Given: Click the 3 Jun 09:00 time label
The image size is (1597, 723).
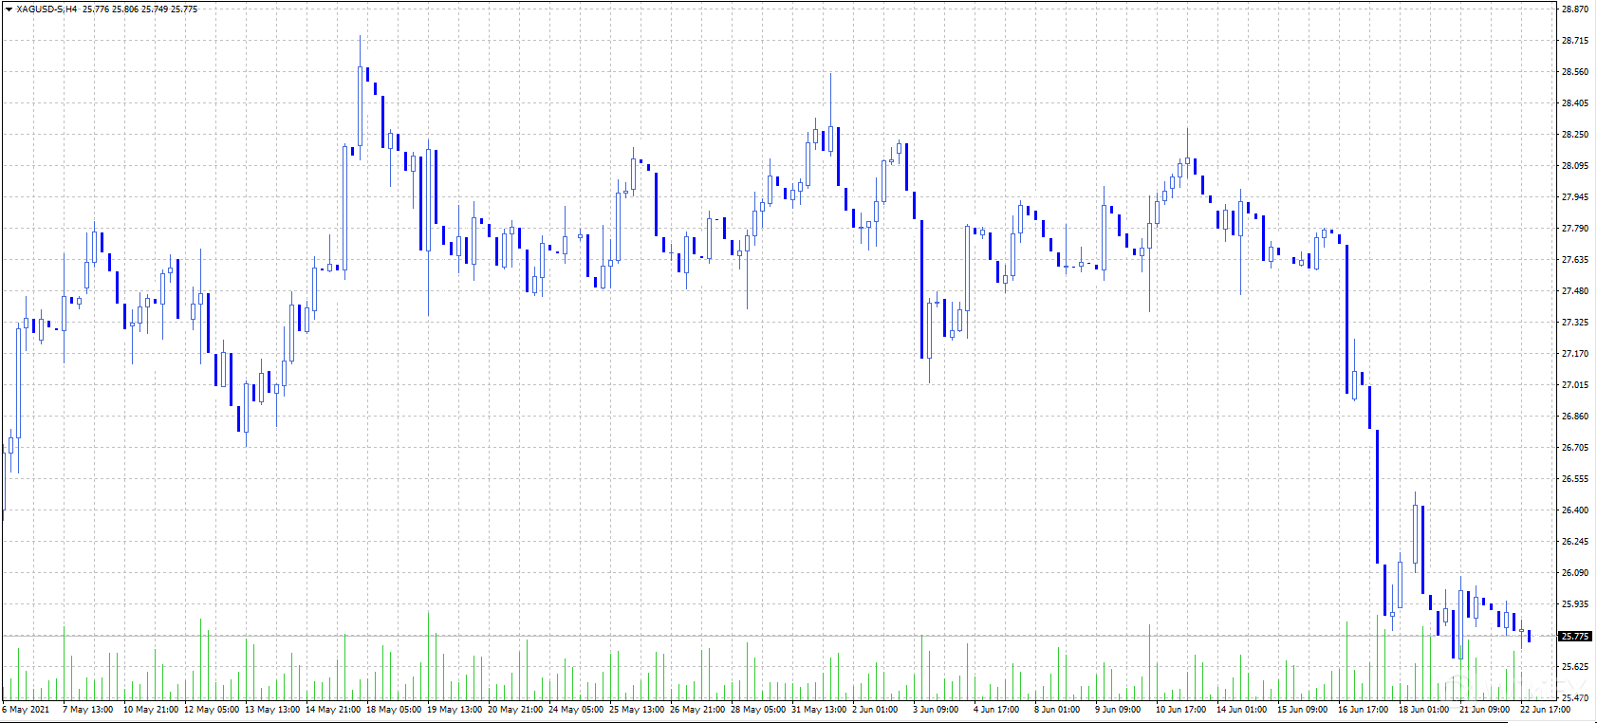Looking at the screenshot, I should point(936,710).
